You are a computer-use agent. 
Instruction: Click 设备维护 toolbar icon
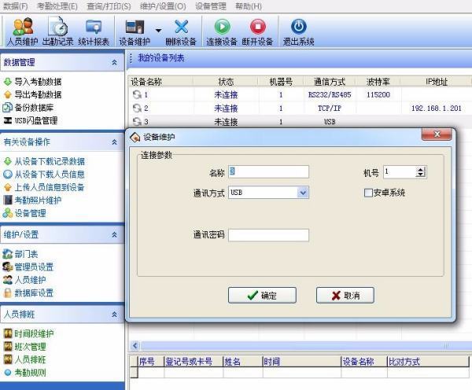(x=135, y=31)
